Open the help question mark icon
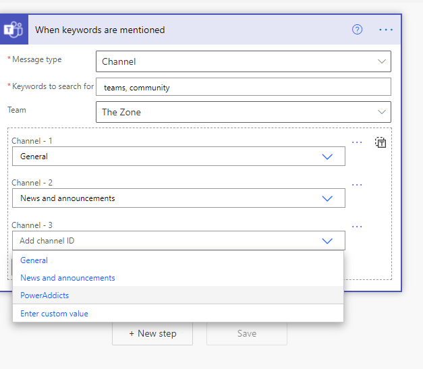This screenshot has width=423, height=369. click(x=358, y=30)
